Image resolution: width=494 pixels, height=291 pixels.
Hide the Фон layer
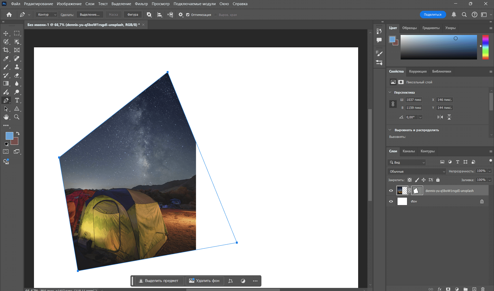pyautogui.click(x=391, y=201)
